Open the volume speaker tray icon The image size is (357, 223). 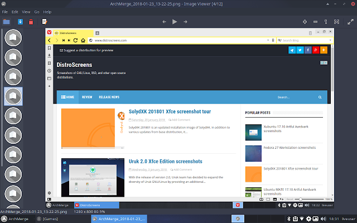[323, 219]
